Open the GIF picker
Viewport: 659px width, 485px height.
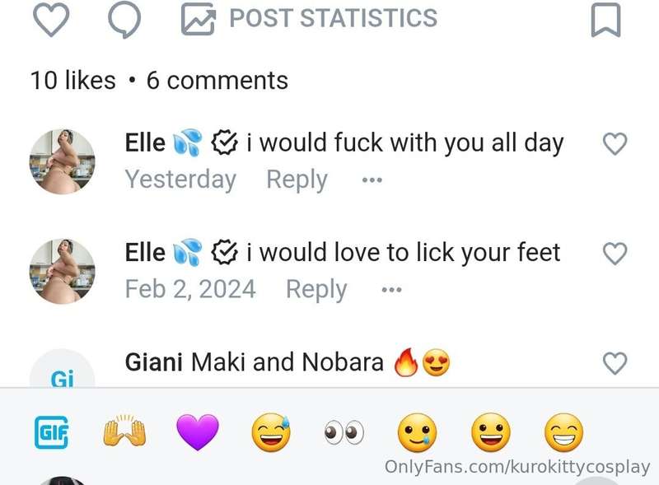tap(51, 432)
